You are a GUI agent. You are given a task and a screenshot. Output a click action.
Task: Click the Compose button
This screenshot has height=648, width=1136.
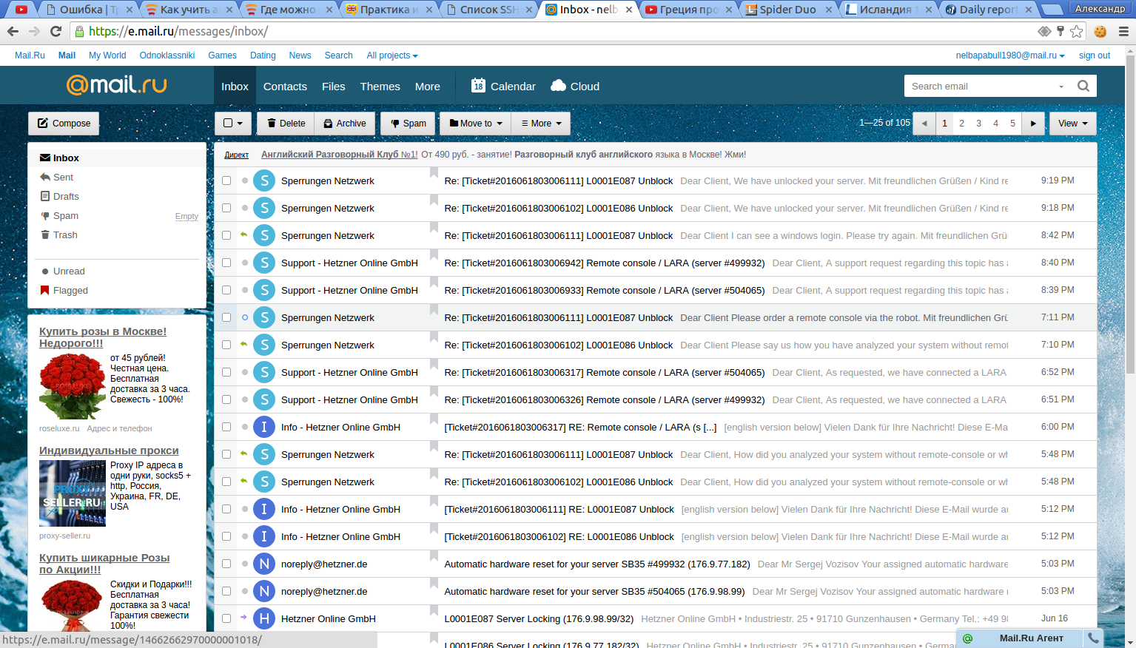click(64, 124)
